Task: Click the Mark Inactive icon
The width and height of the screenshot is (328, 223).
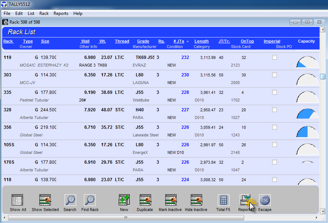Action: click(x=170, y=200)
